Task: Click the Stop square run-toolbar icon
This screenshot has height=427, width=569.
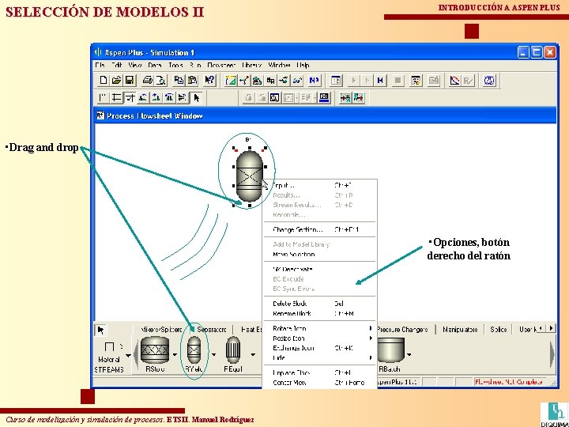Action: pos(398,80)
